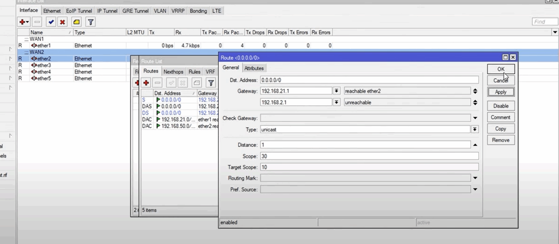Screen dimensions: 559x244
Task: Open the VRRP tab
Action: click(178, 11)
